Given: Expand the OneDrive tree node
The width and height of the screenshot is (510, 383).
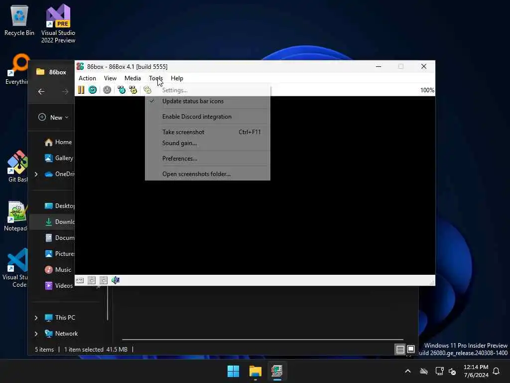Looking at the screenshot, I should 36,174.
